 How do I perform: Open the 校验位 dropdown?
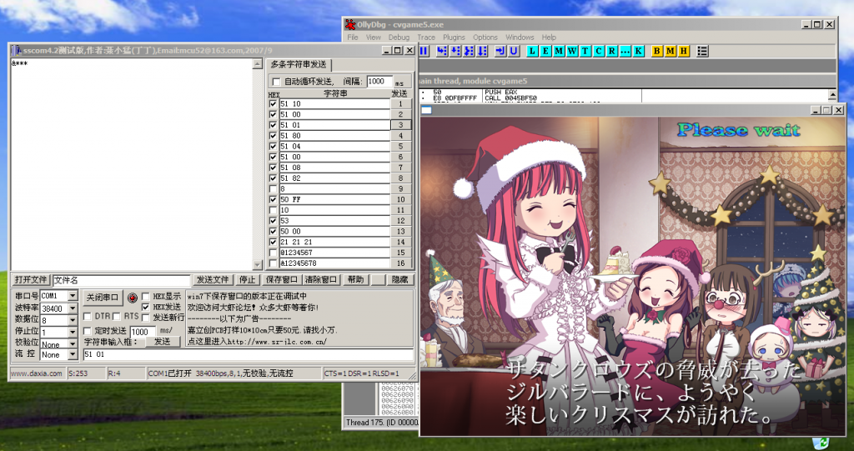pos(73,343)
